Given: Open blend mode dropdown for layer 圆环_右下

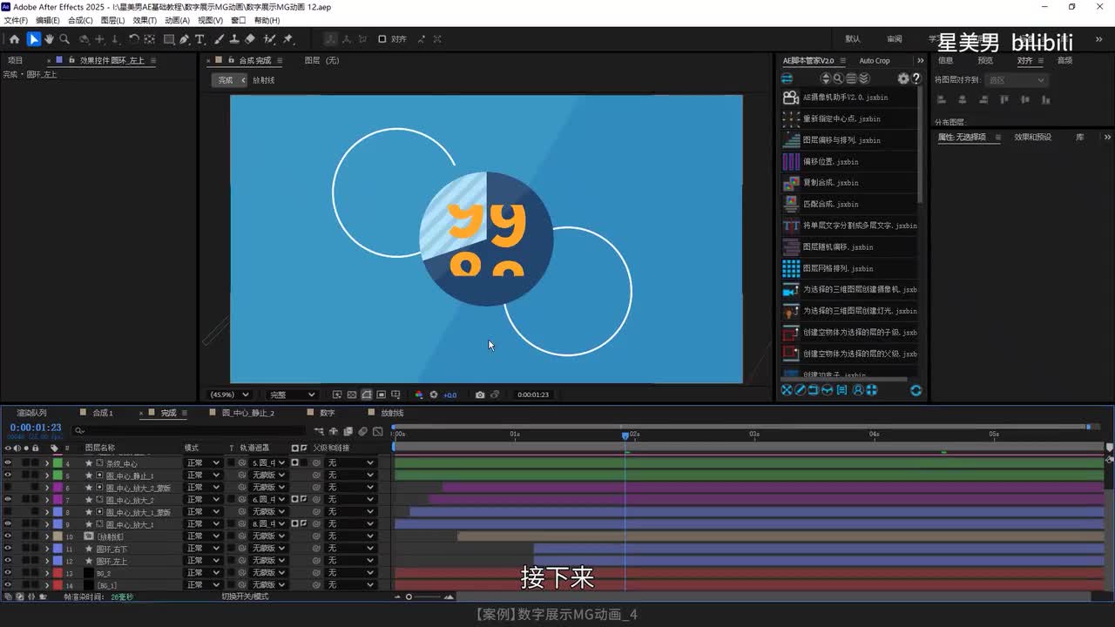Looking at the screenshot, I should coord(203,549).
